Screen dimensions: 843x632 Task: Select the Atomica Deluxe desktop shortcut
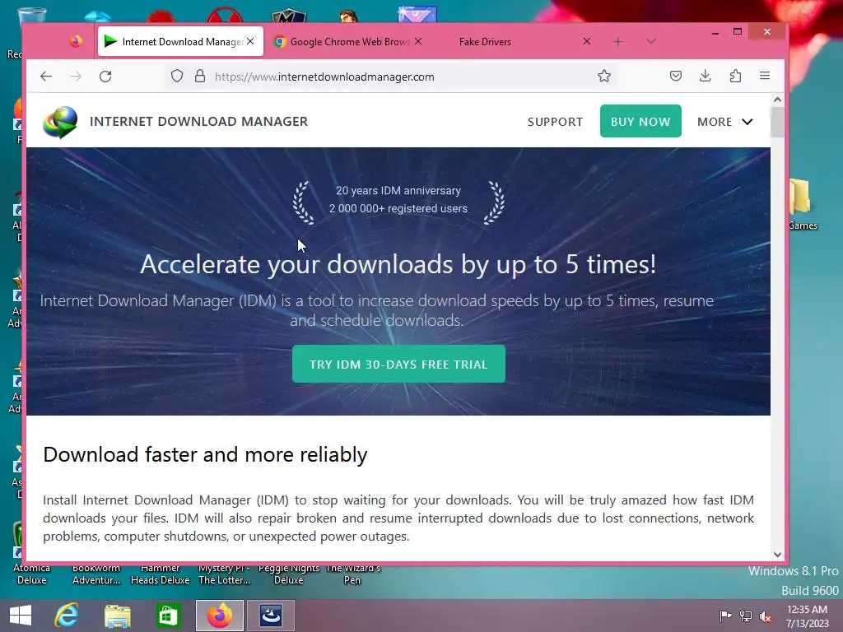[x=31, y=574]
